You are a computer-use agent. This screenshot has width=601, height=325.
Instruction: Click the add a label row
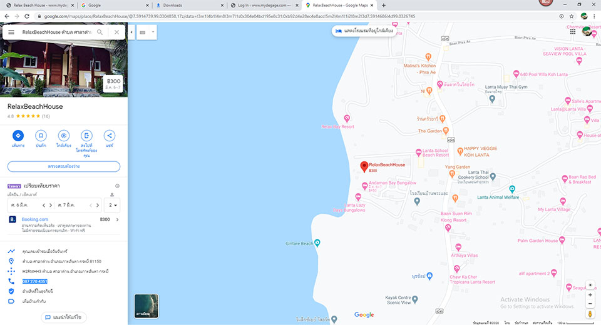point(64,301)
